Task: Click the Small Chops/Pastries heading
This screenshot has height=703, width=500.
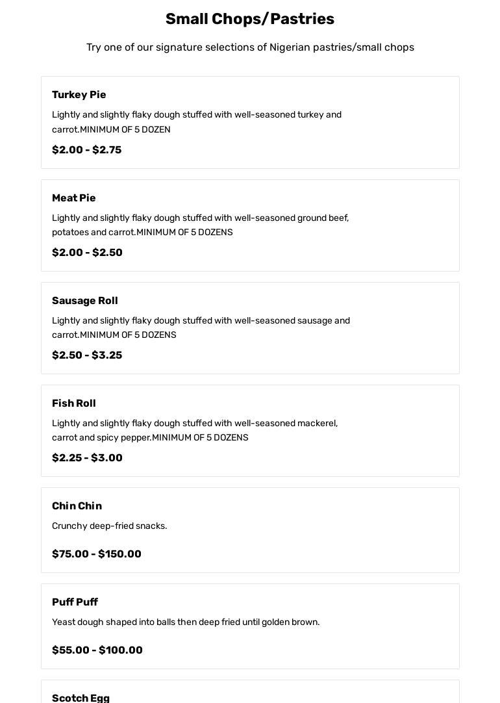Action: (250, 19)
